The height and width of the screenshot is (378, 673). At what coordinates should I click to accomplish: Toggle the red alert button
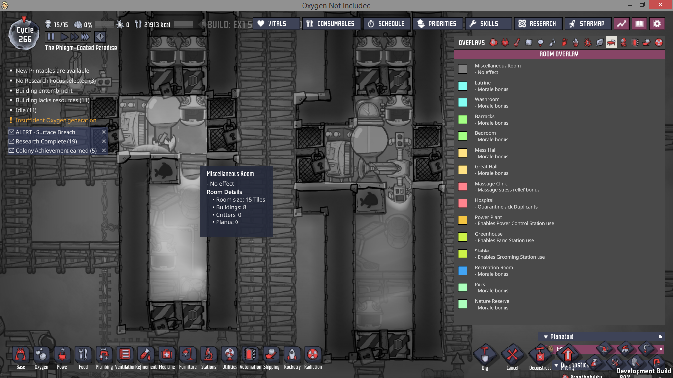(100, 37)
